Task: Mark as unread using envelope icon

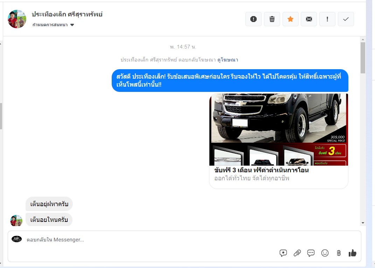Action: 309,19
